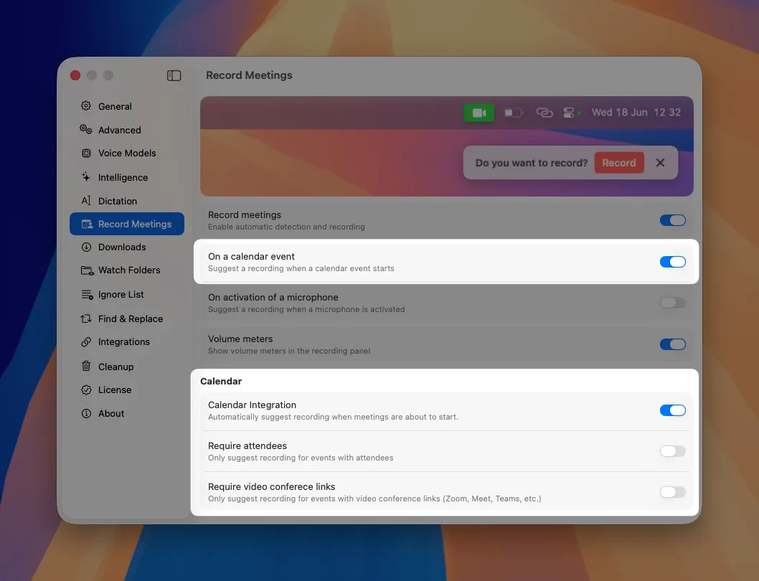Image resolution: width=759 pixels, height=581 pixels.
Task: Click the 'Wed 18 Jun 12 32' date text
Action: pyautogui.click(x=636, y=113)
